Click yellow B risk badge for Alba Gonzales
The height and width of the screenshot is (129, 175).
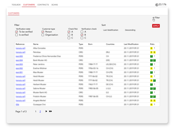click(151, 48)
